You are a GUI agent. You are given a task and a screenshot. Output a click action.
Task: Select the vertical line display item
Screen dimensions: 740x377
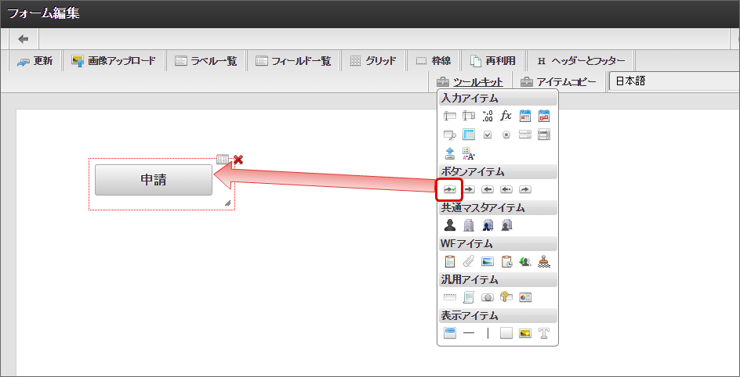pyautogui.click(x=488, y=333)
